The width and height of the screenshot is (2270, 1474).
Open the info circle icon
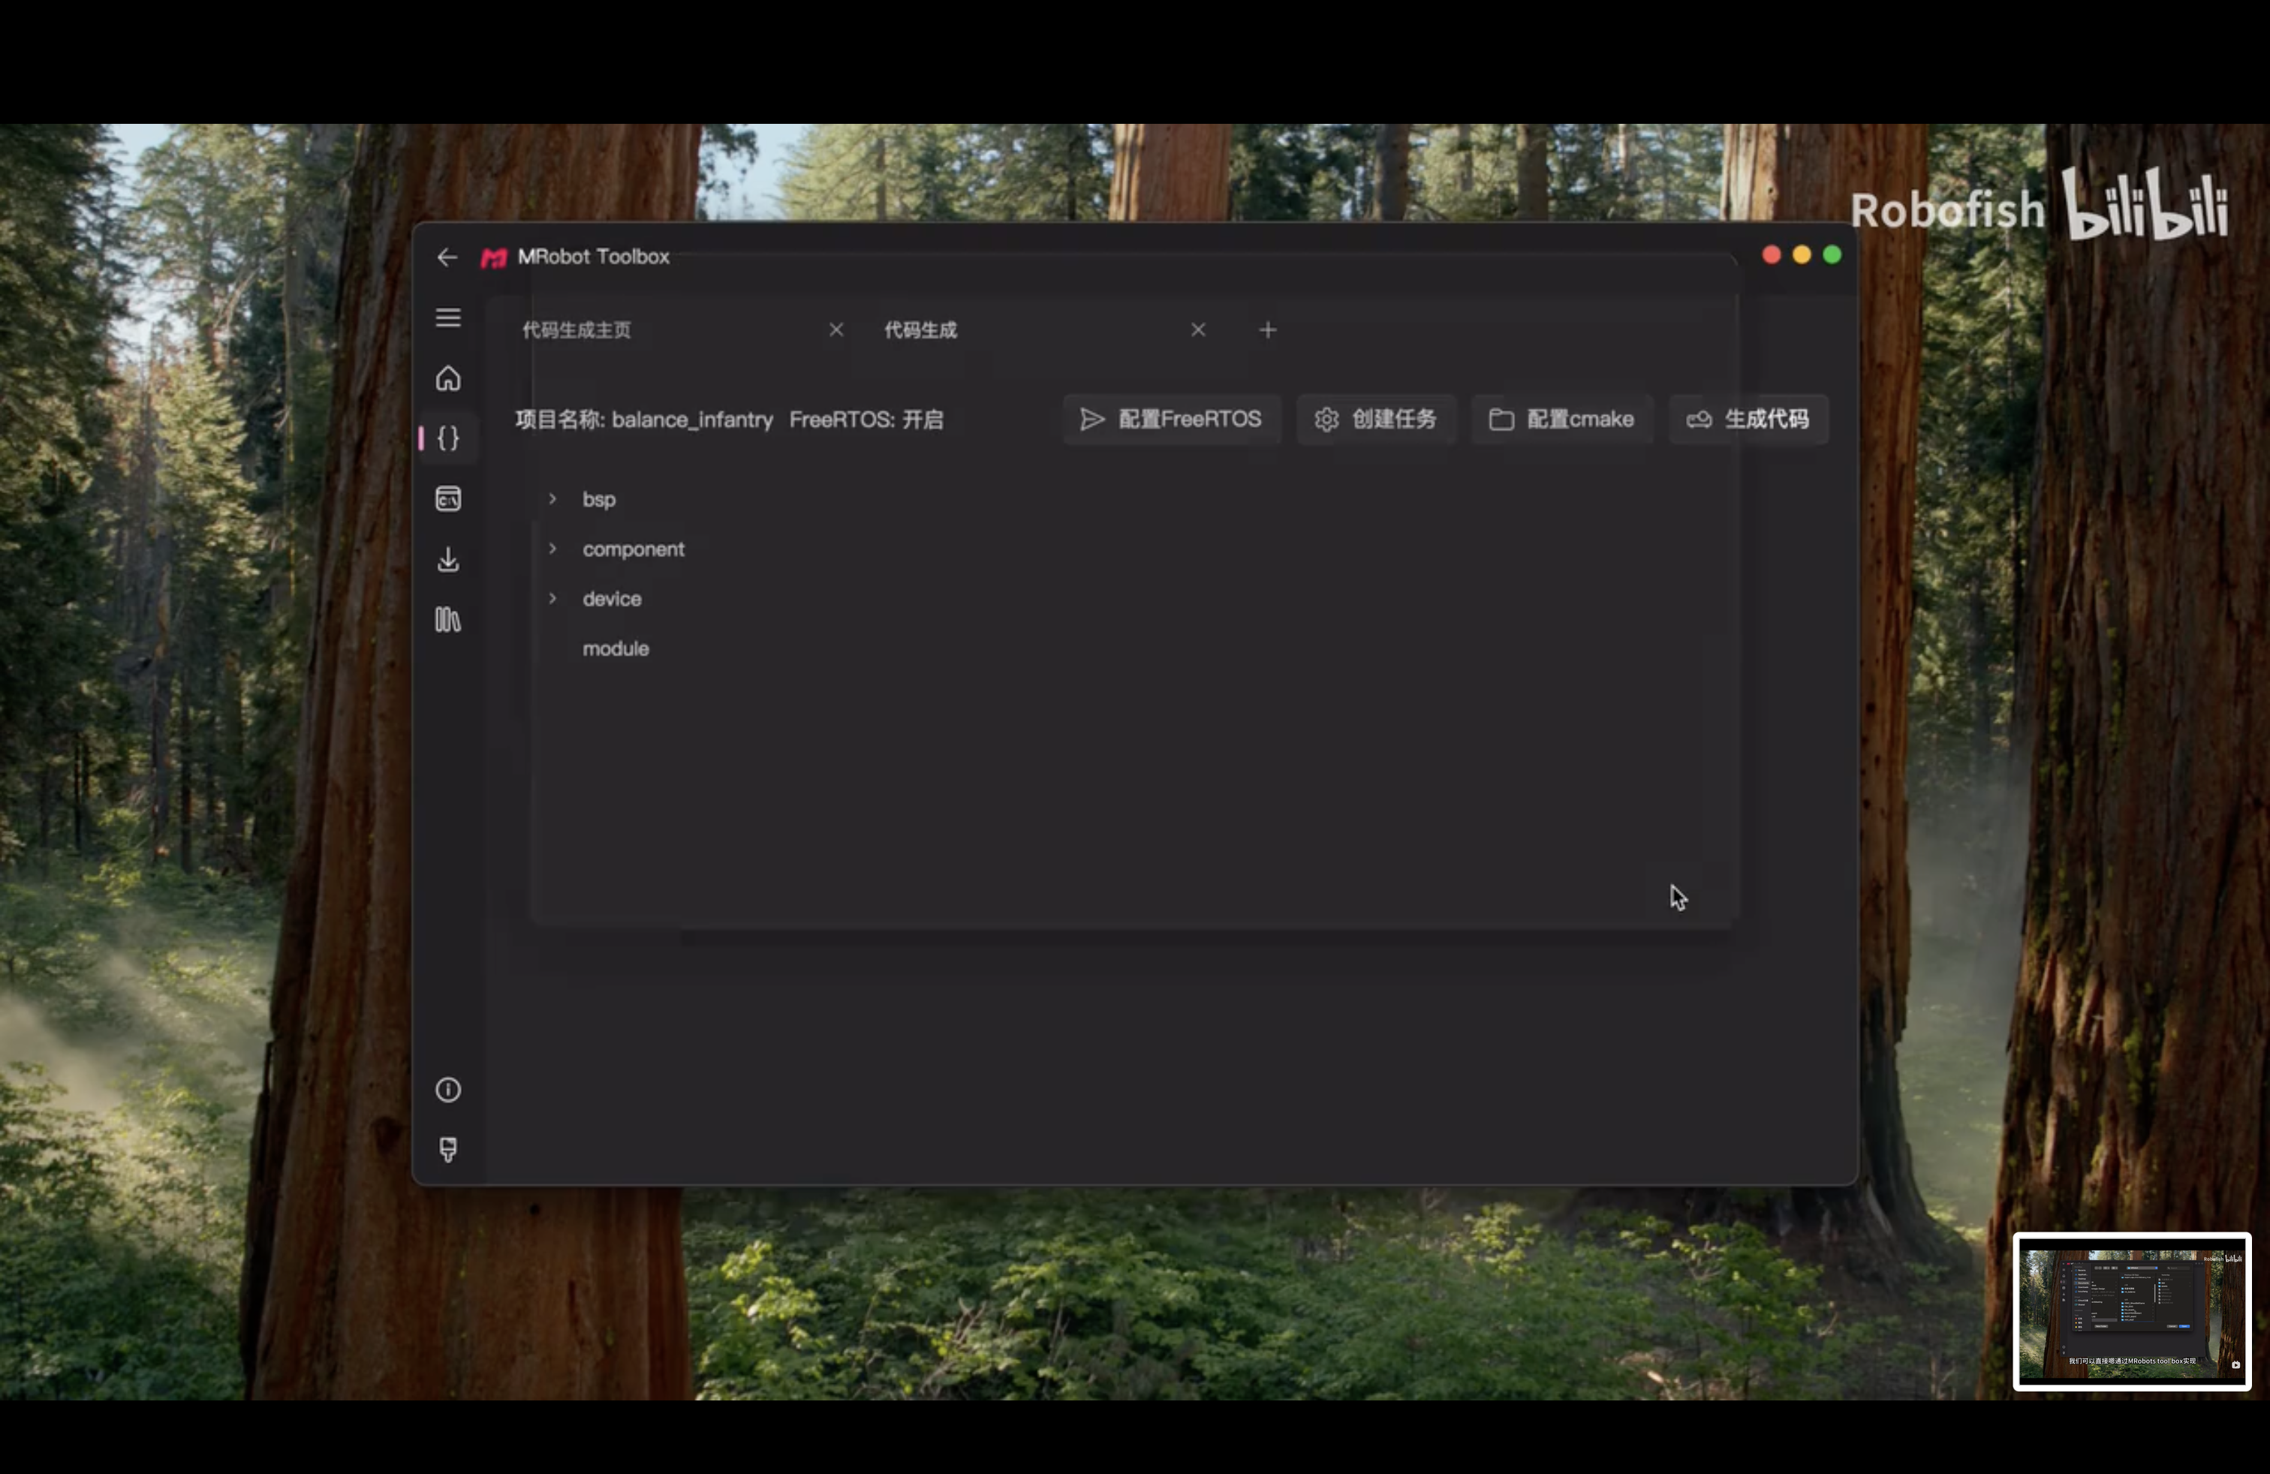448,1090
